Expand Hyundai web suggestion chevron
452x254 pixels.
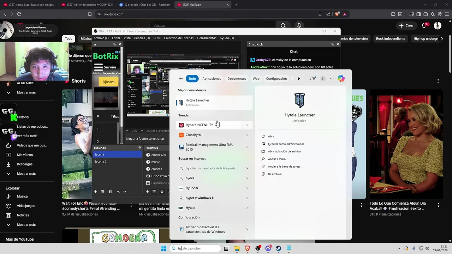247,188
